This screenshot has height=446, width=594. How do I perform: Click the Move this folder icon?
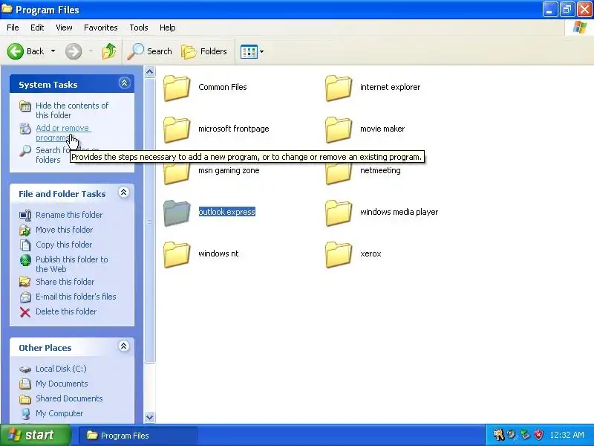click(25, 230)
